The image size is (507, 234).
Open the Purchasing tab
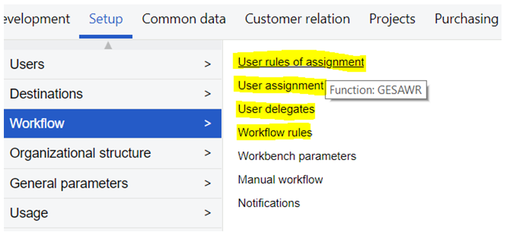click(466, 19)
